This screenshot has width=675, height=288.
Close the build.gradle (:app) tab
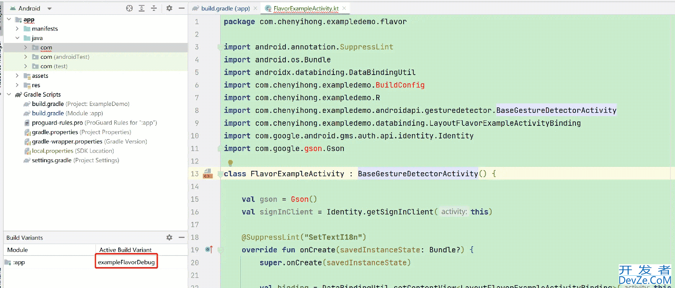[256, 8]
